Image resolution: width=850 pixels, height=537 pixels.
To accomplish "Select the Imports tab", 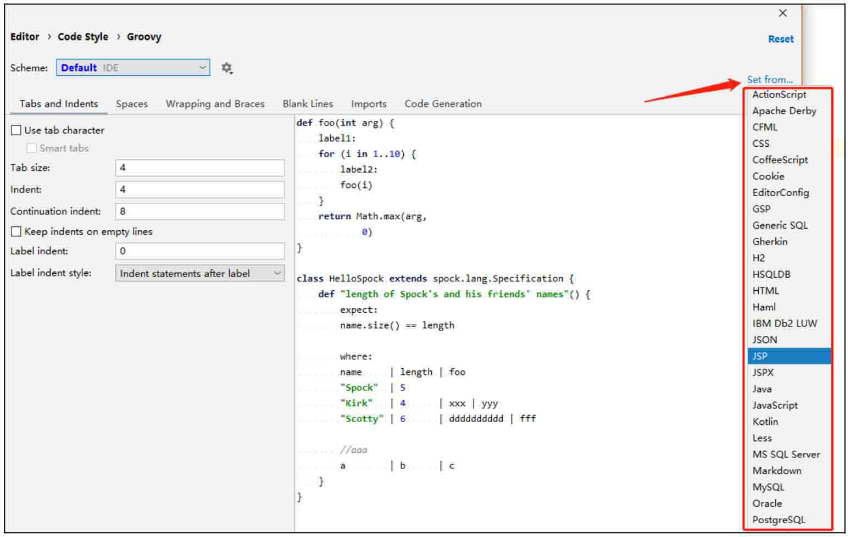I will click(x=369, y=104).
